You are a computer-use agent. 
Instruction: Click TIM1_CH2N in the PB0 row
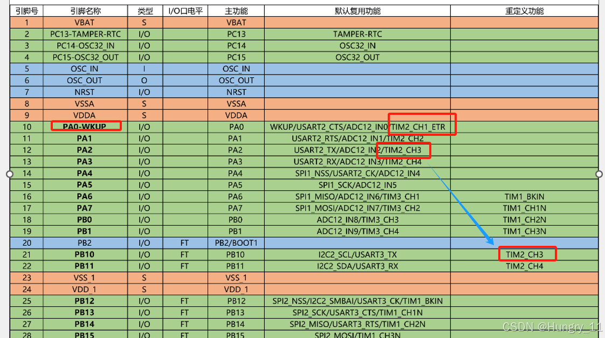(524, 219)
